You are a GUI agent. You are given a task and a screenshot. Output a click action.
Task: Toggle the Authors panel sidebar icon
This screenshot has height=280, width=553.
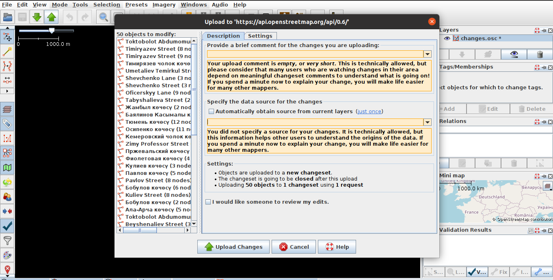7,197
